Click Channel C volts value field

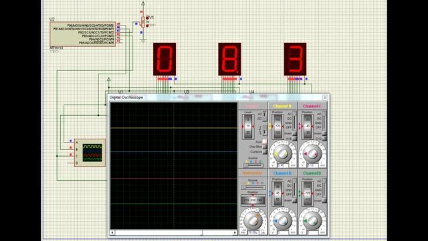click(x=312, y=165)
